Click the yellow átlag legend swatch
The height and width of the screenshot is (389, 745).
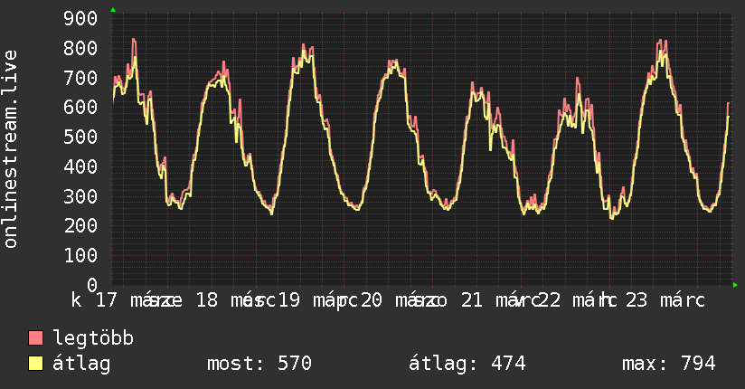click(35, 364)
